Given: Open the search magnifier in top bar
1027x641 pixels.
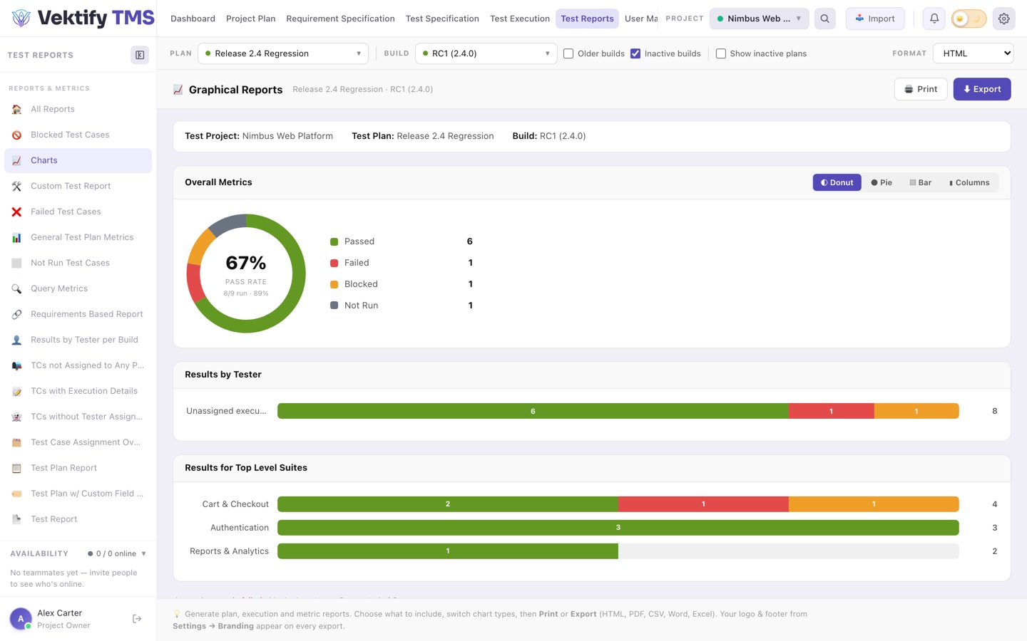Looking at the screenshot, I should coord(825,19).
